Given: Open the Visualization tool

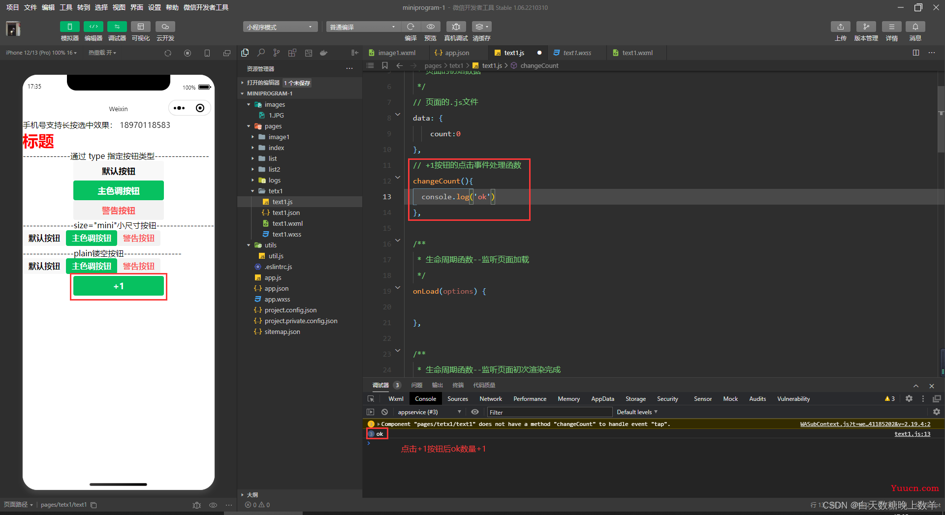Looking at the screenshot, I should [141, 27].
